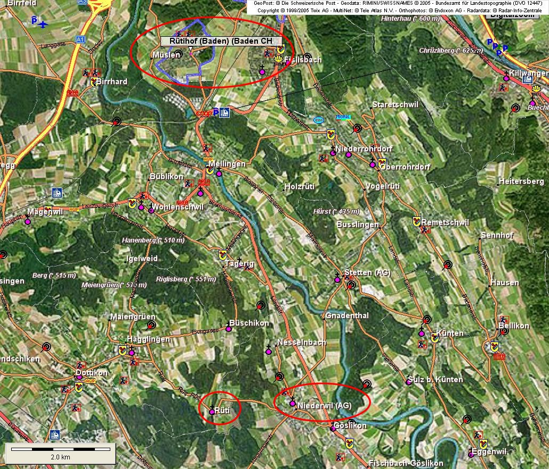Image resolution: width=549 pixels, height=469 pixels.
Task: Select the church marker at Stetten (AG)
Action: (337, 278)
